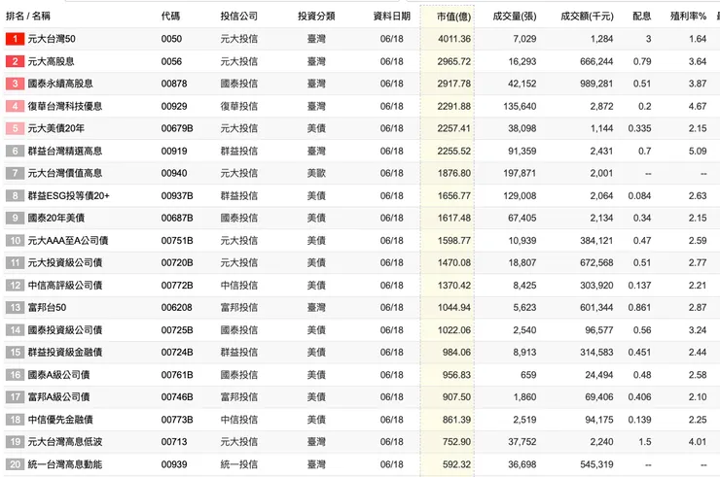Select the code 00713 cell
This screenshot has width=720, height=477.
[x=174, y=442]
